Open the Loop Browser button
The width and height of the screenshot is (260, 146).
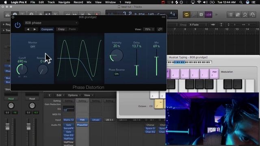coord(245,15)
